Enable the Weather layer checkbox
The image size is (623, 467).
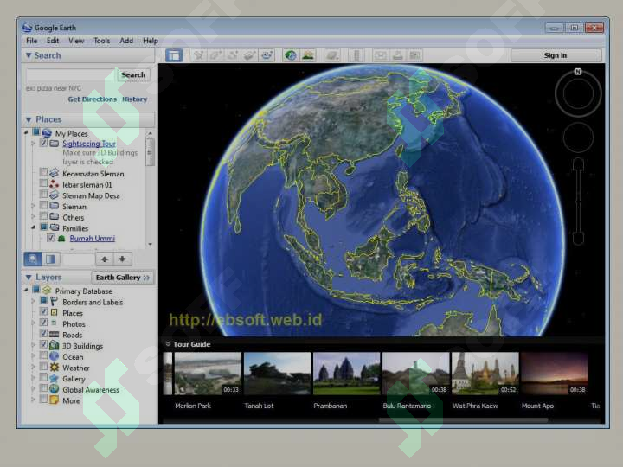click(44, 367)
